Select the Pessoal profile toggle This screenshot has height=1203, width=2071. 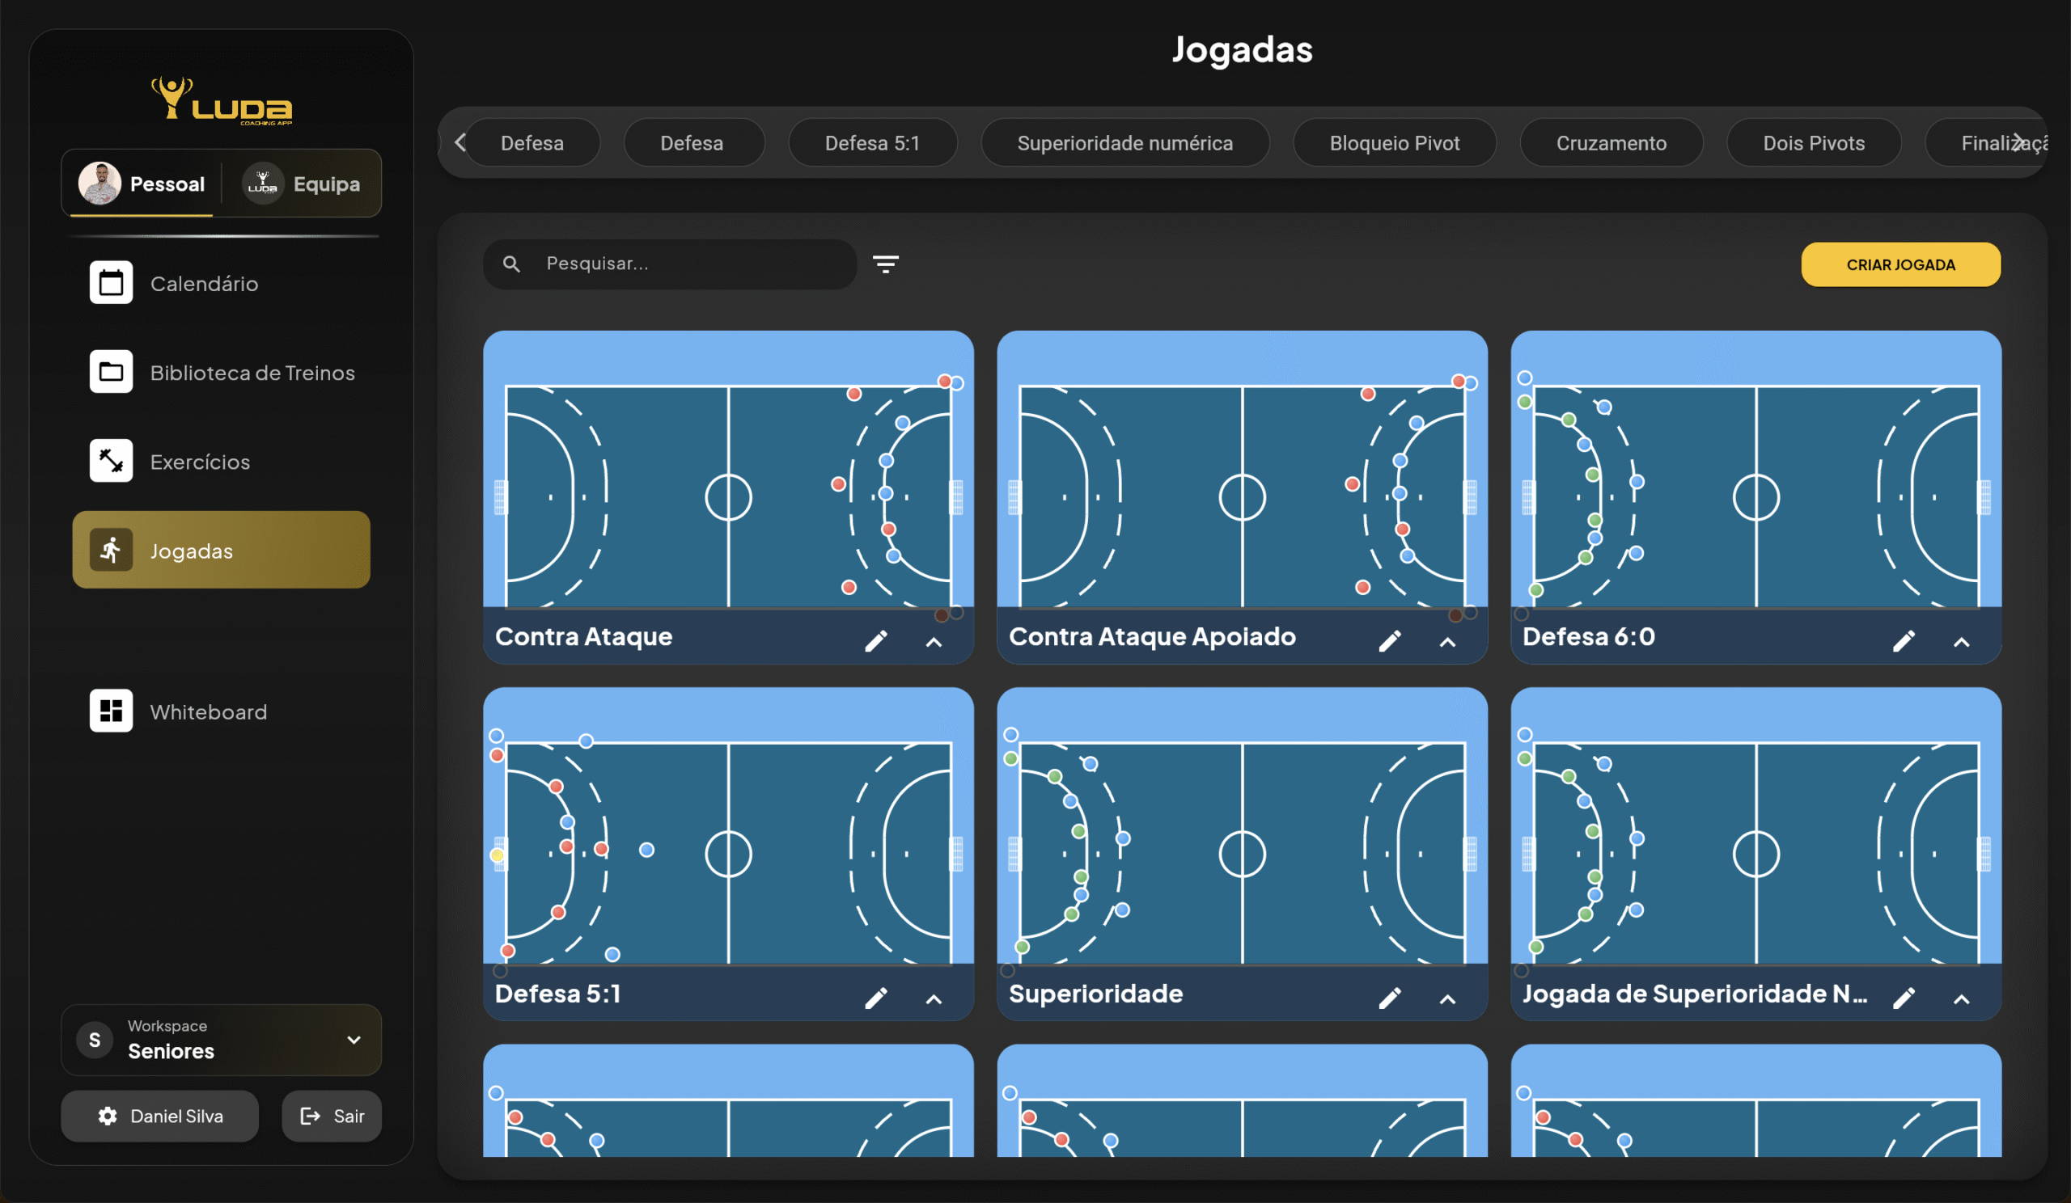tap(142, 184)
